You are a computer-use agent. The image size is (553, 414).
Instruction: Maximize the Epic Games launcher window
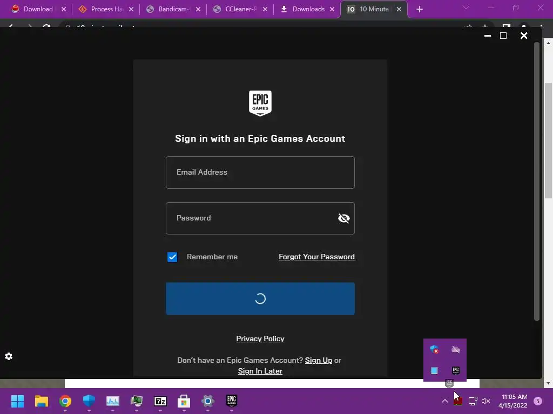click(503, 36)
